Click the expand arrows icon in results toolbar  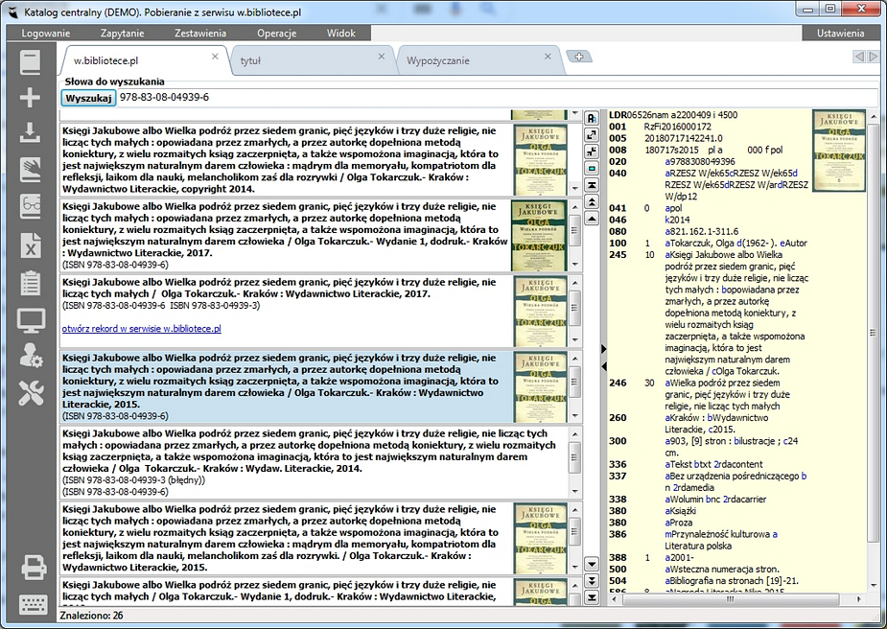click(592, 135)
